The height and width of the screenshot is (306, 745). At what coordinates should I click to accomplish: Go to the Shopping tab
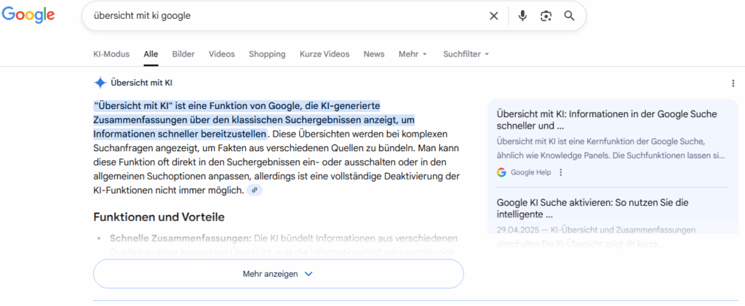(267, 54)
